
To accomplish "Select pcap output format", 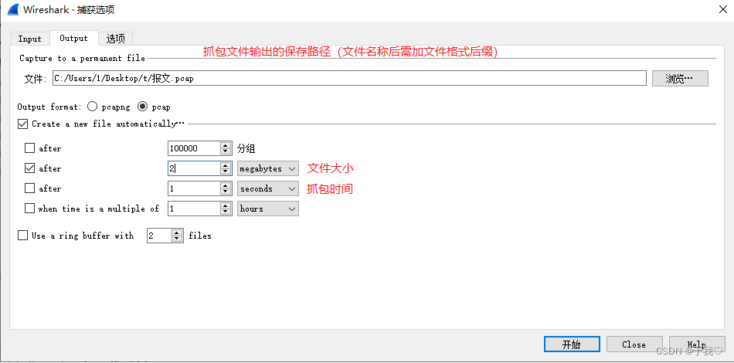I will click(x=142, y=107).
